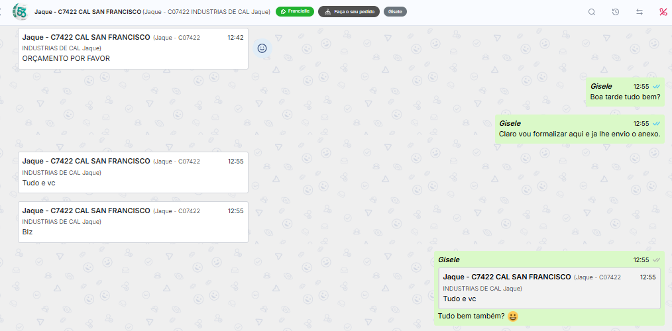Click the incoming Tudo e vc message
This screenshot has width=672, height=331.
point(133,172)
